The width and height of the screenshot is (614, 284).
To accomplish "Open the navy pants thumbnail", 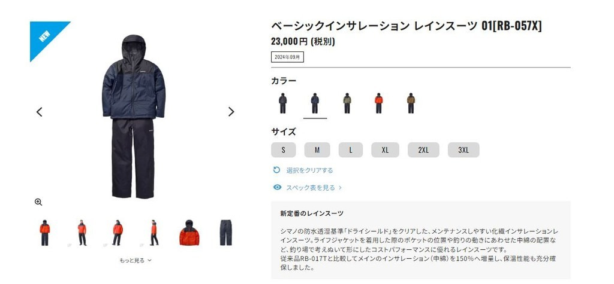I will (225, 233).
